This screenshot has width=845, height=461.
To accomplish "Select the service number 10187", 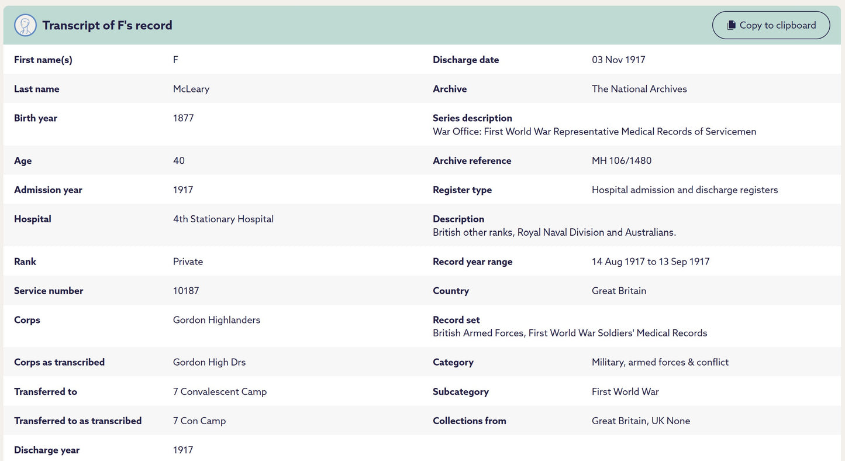I will pos(186,291).
